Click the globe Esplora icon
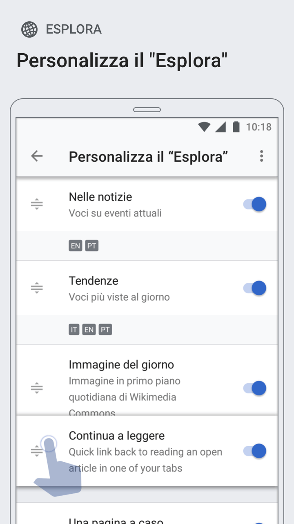Viewport: 294px width, 524px height. pos(29,29)
